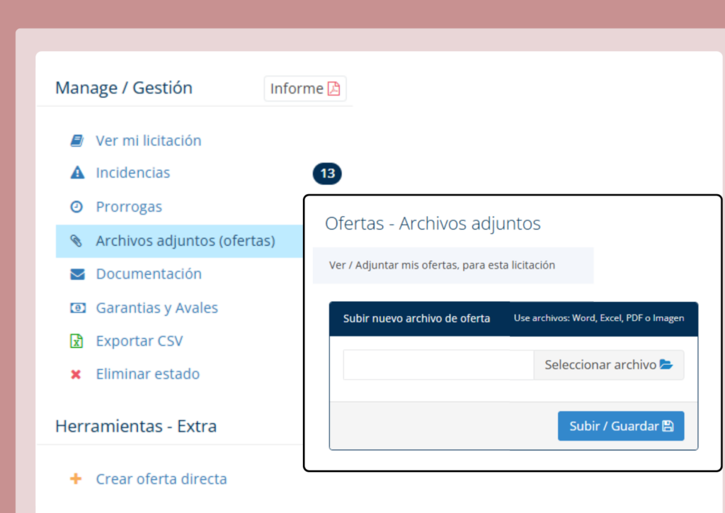Click the empty file name input field

pos(438,365)
